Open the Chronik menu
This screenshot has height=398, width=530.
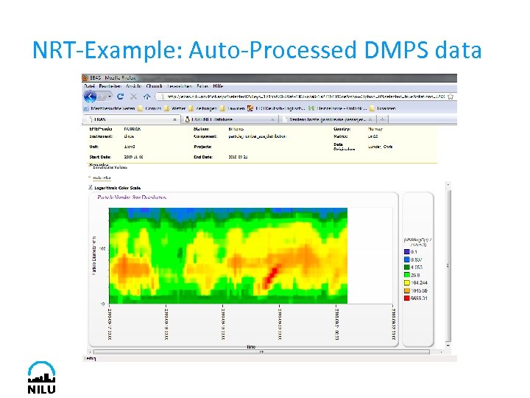(154, 86)
